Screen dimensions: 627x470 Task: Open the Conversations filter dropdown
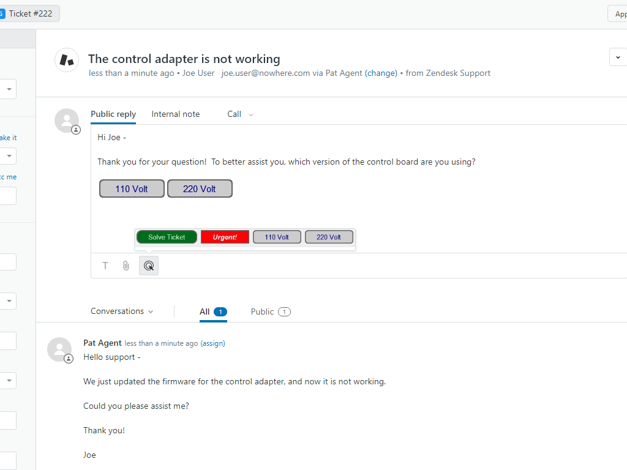pyautogui.click(x=122, y=311)
